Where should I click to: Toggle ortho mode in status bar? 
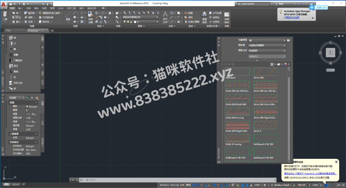click(210, 185)
